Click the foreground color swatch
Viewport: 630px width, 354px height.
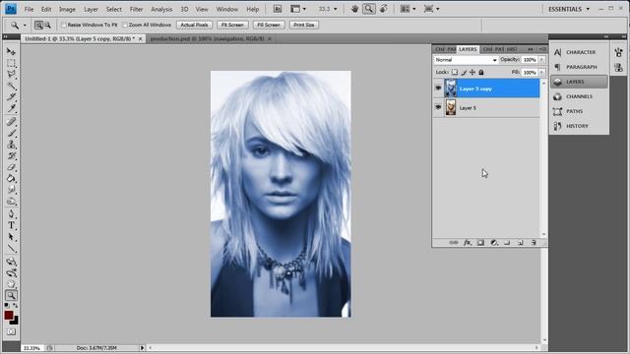coord(9,316)
